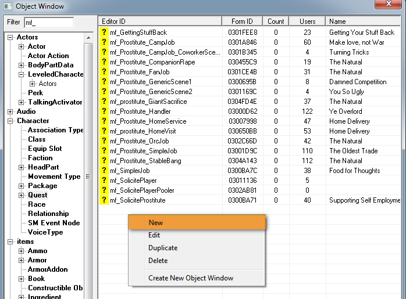Sort list by Editor ID column header
406x299 pixels.
160,21
